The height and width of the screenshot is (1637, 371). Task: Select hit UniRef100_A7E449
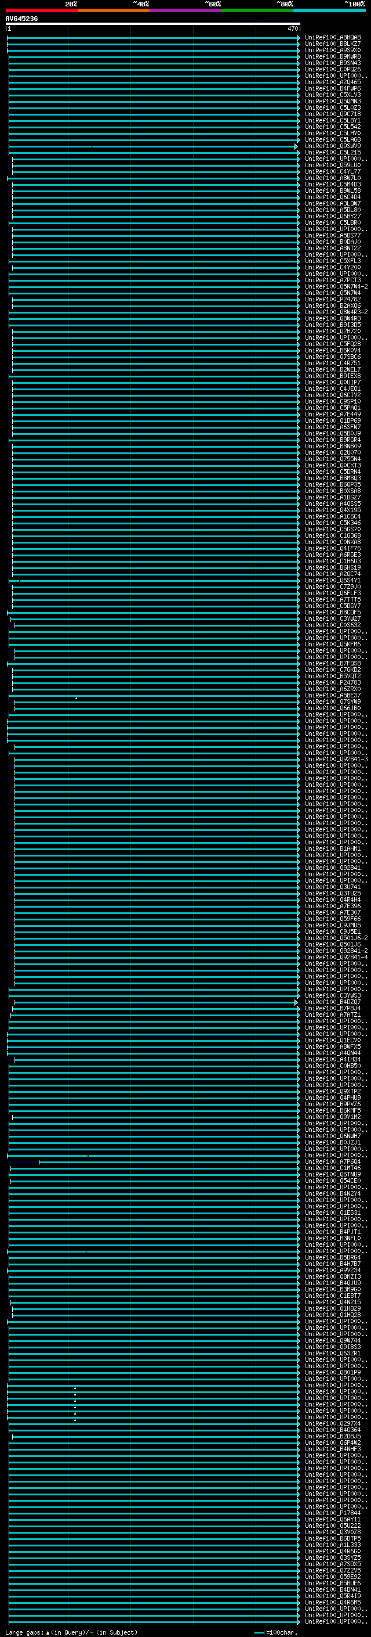333,415
